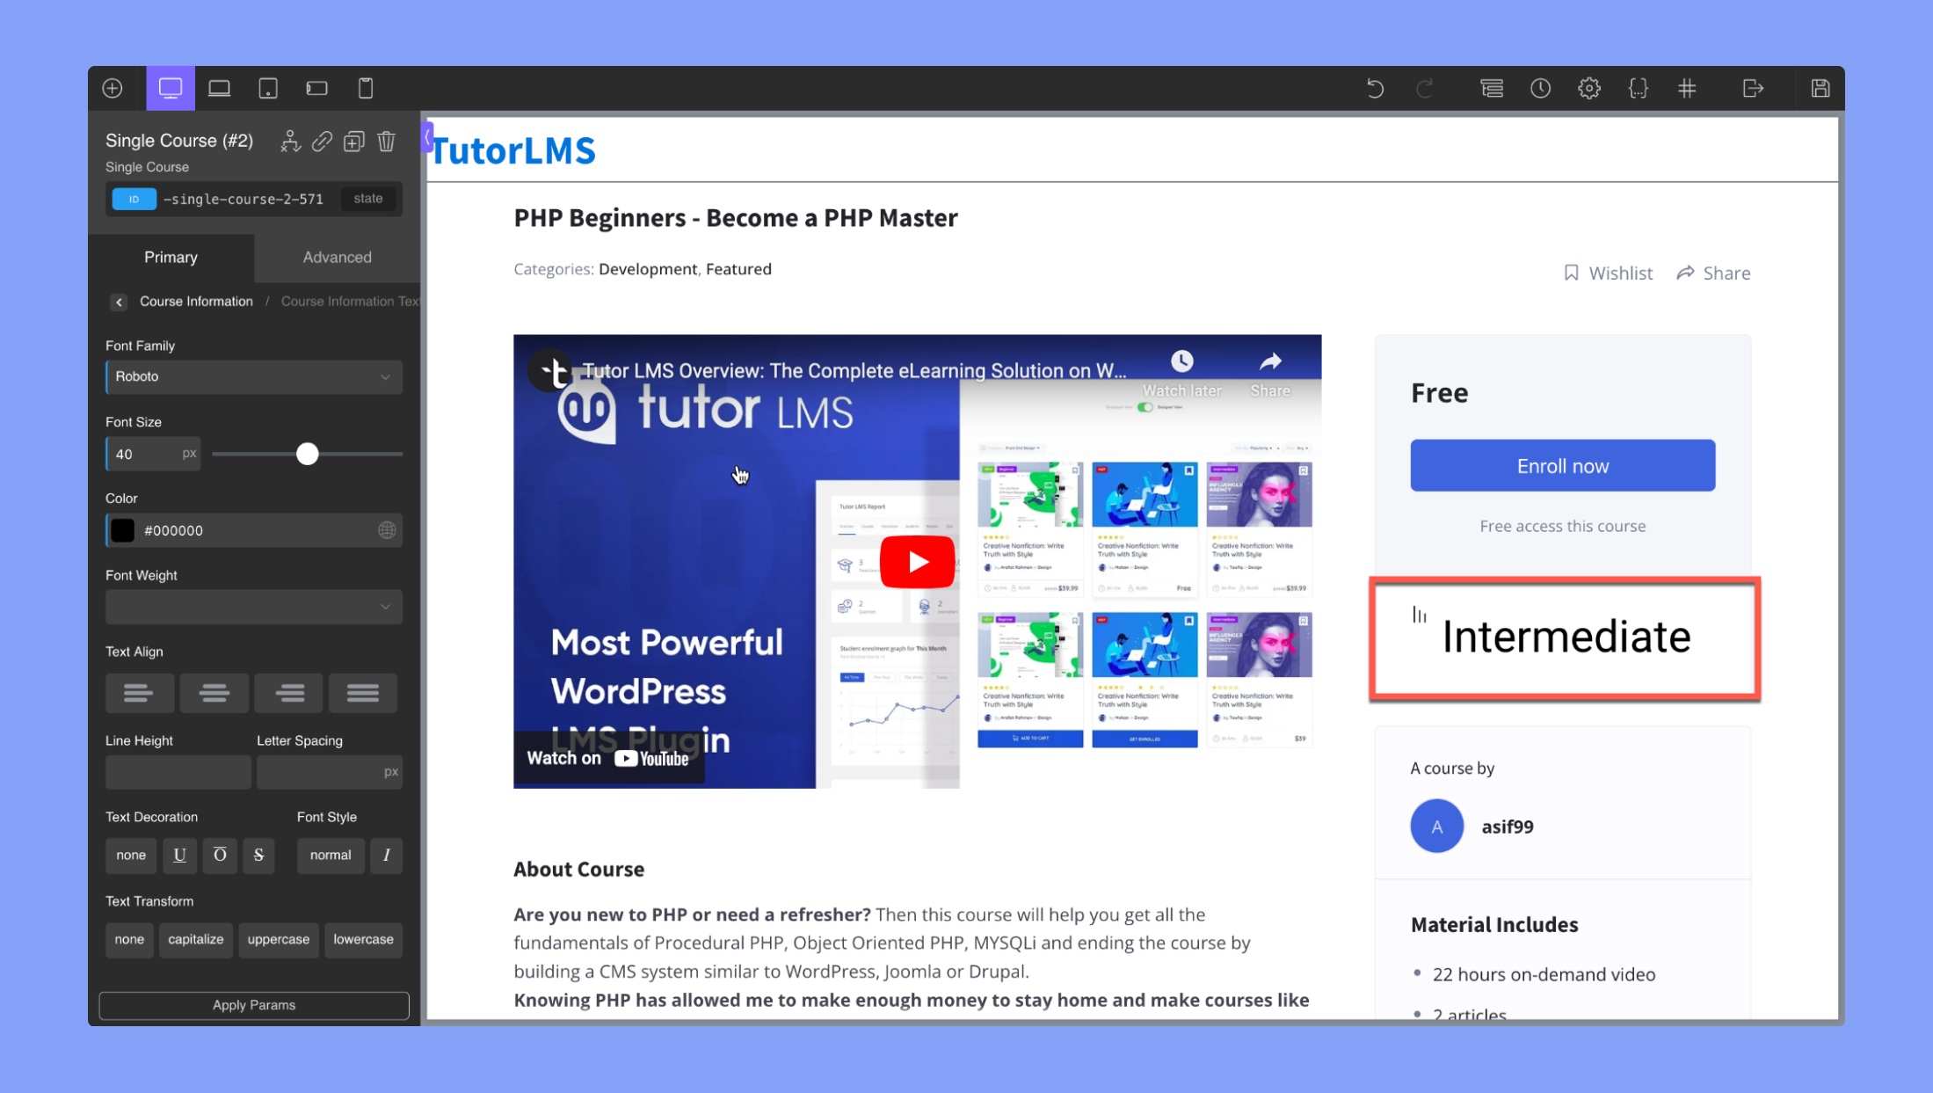Set font style to italic
This screenshot has height=1093, width=1933.
pos(386,856)
